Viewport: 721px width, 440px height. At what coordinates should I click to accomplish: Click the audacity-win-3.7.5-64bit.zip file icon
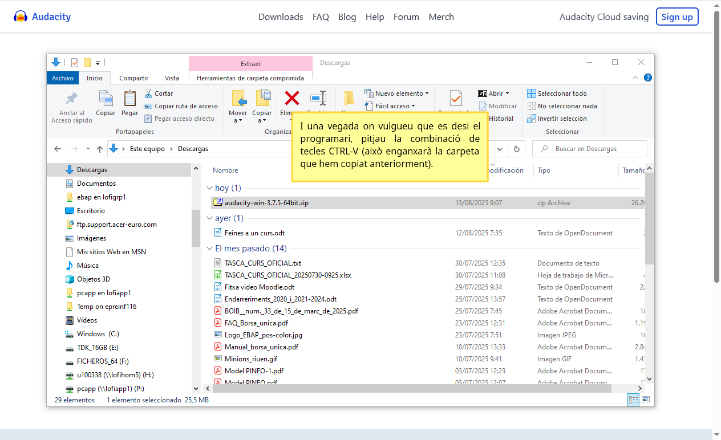[x=218, y=202]
